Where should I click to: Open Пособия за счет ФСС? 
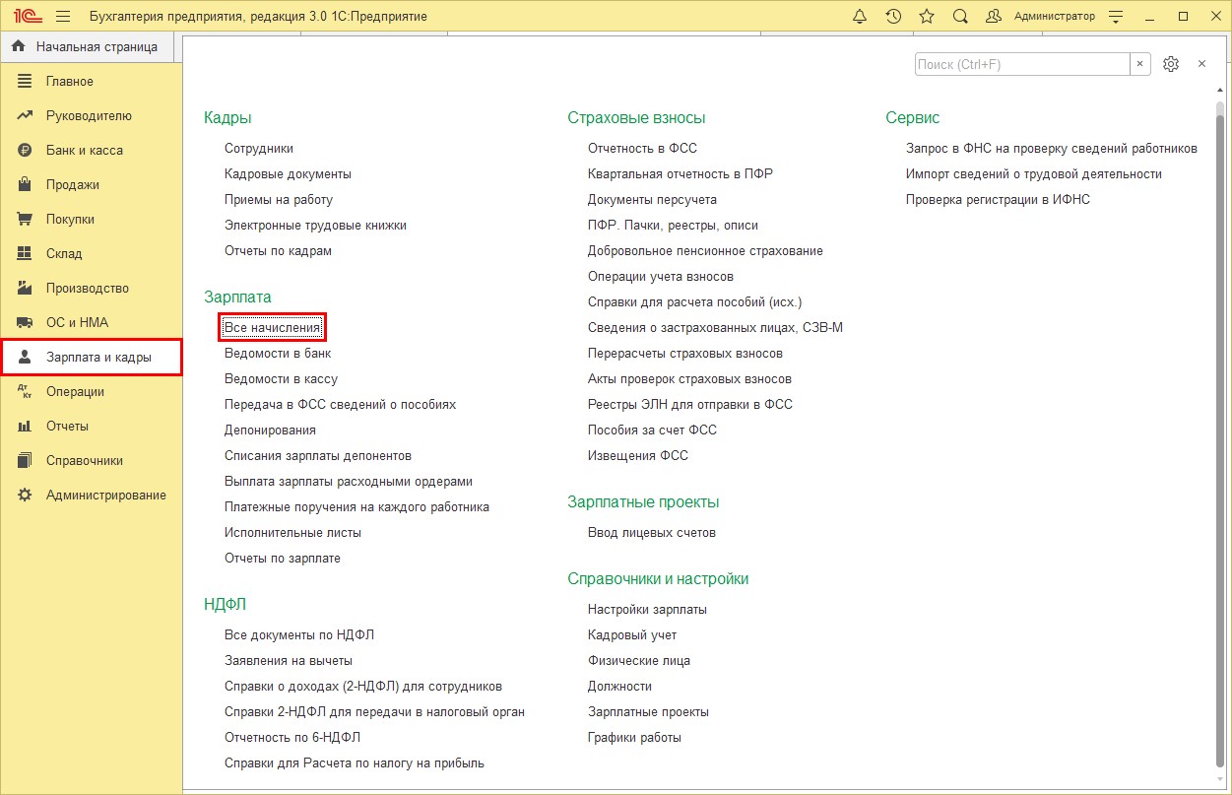tap(652, 431)
